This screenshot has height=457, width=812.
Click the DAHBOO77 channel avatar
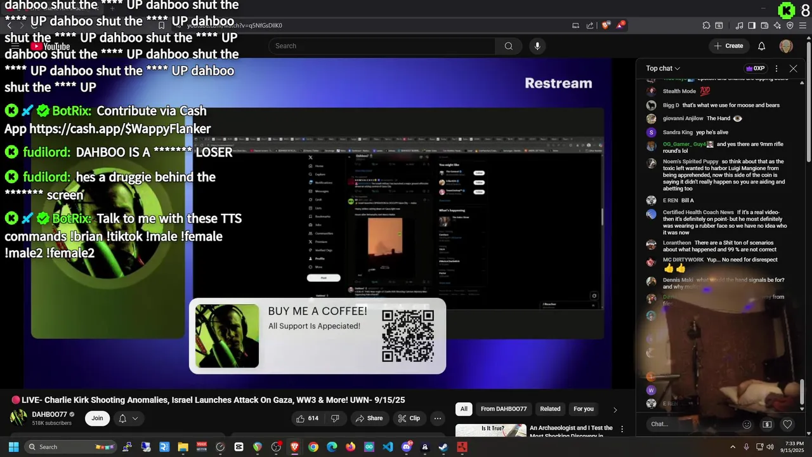tap(18, 418)
